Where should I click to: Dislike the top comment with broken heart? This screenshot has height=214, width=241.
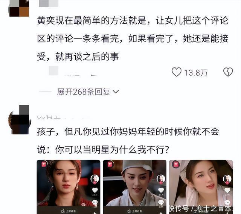(228, 72)
